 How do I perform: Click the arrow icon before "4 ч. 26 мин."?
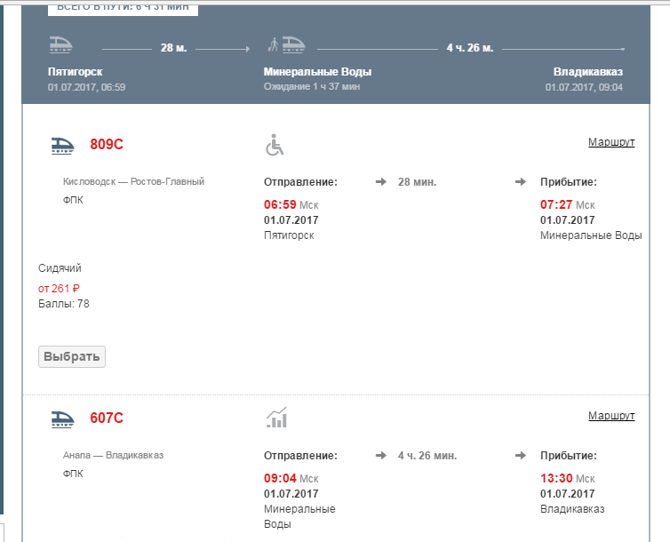380,456
